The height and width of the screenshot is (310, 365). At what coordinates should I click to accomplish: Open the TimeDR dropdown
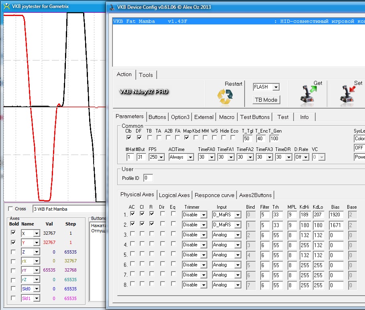(289, 157)
